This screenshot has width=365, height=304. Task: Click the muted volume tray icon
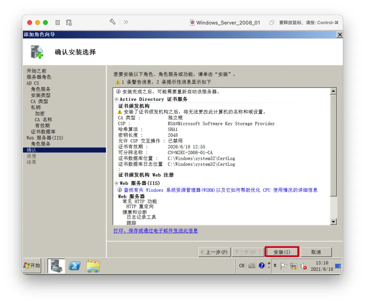tap(303, 266)
